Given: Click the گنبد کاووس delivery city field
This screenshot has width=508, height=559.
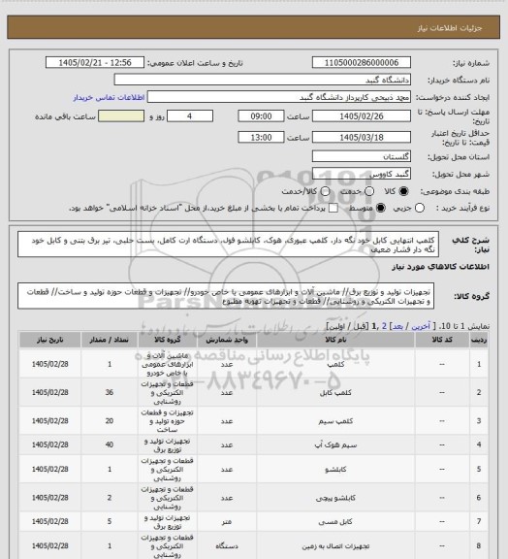Looking at the screenshot, I should click(x=362, y=174).
